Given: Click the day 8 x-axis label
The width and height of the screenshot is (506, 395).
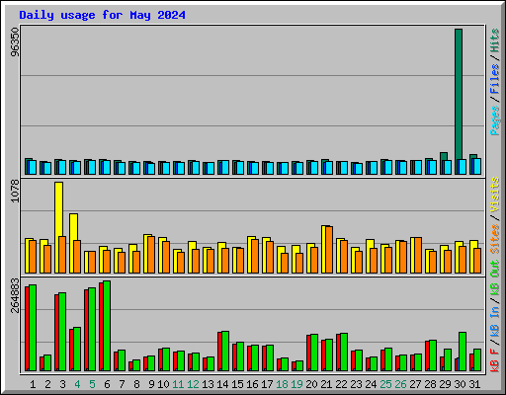Looking at the screenshot, I should [x=136, y=384].
